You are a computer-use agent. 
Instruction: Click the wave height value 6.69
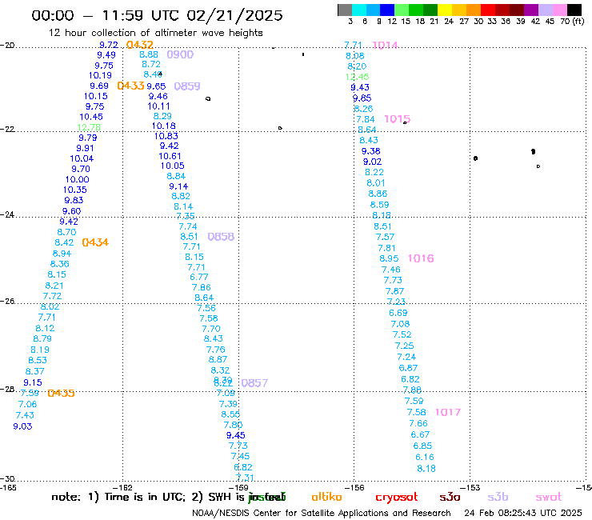pyautogui.click(x=398, y=313)
